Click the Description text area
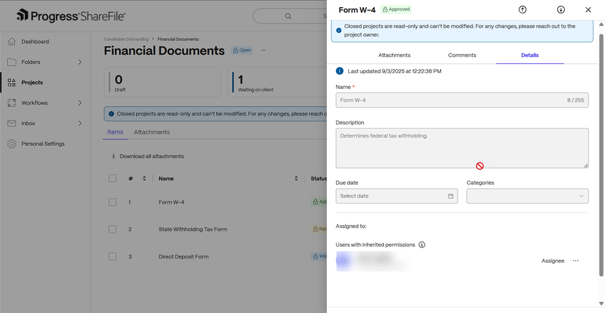 (x=462, y=148)
